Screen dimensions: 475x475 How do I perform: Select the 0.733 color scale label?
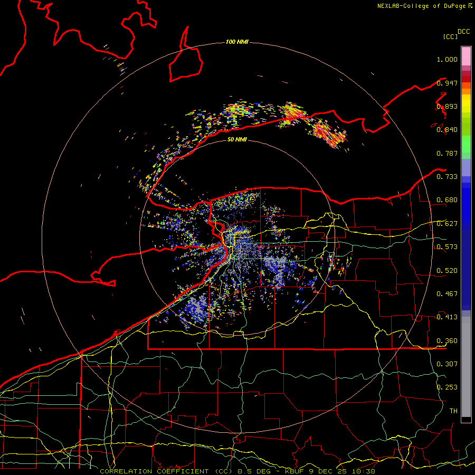447,177
